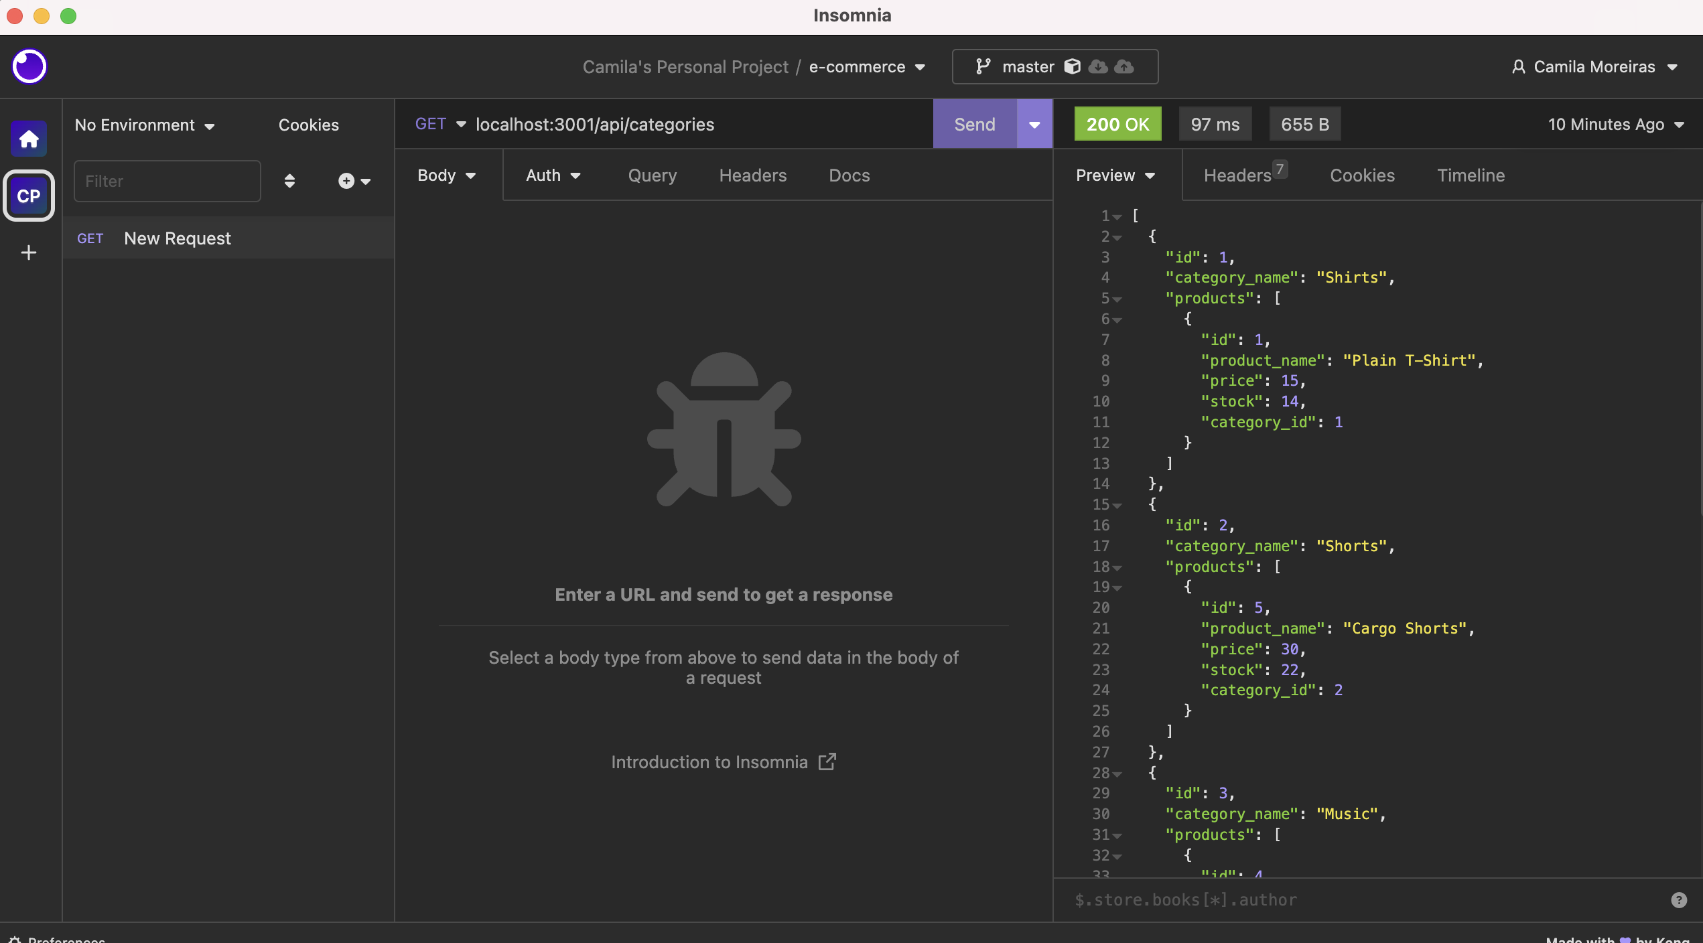This screenshot has height=943, width=1703.
Task: Push changes using the cloud upload icon
Action: point(1124,66)
